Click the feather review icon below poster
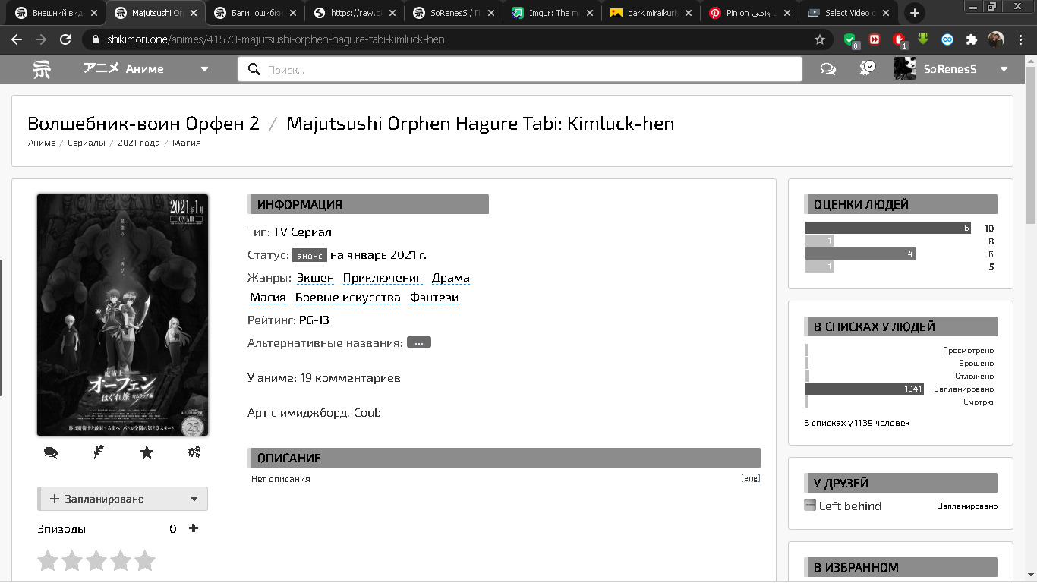 [x=98, y=452]
